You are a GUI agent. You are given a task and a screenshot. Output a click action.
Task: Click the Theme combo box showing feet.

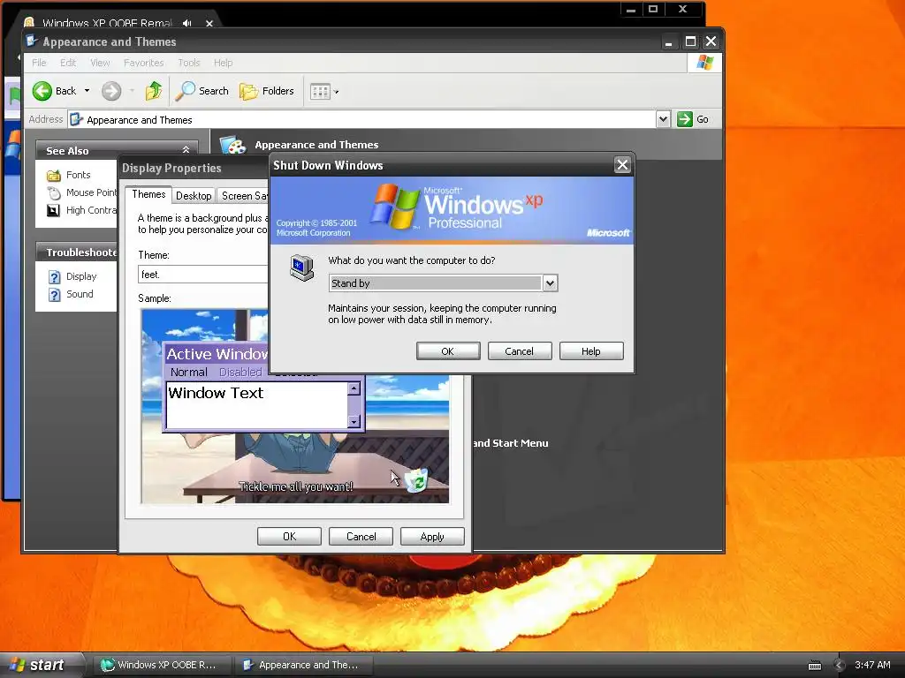coord(203,275)
